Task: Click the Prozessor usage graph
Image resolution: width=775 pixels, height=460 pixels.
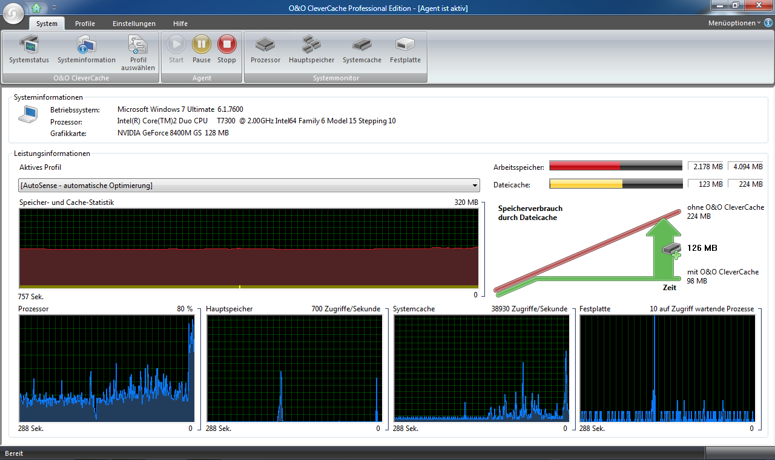Action: coord(107,369)
